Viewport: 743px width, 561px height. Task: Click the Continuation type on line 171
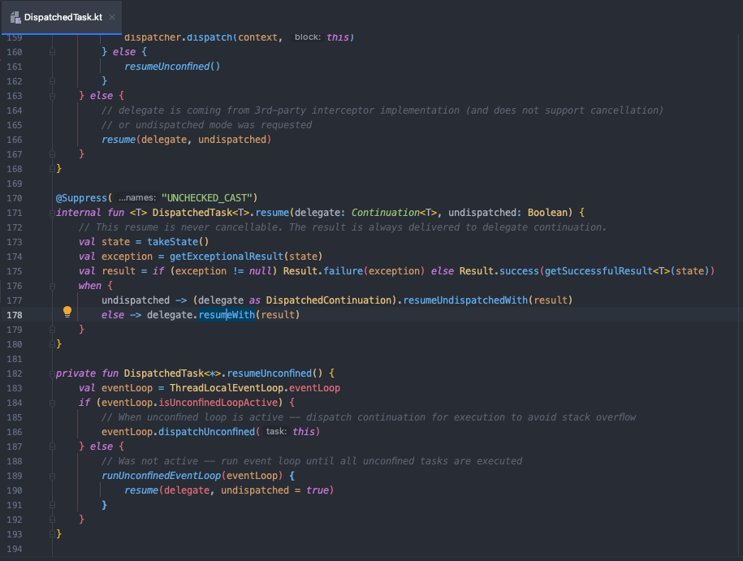[x=386, y=213]
